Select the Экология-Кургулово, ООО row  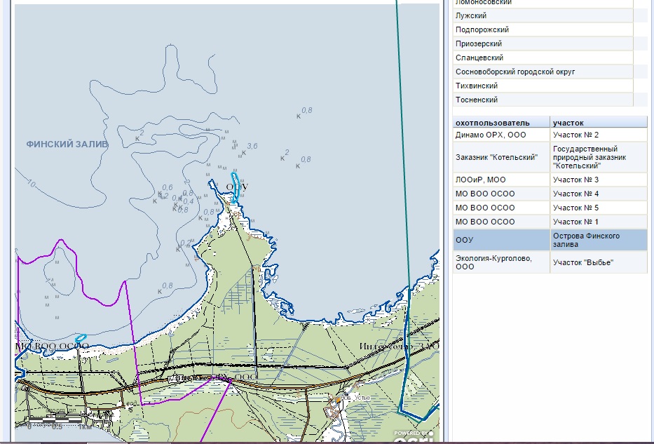coord(500,262)
